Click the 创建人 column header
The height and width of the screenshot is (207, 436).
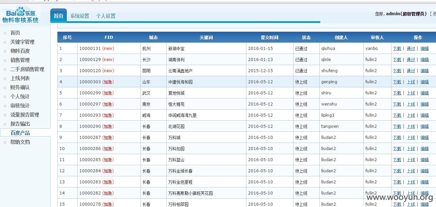[x=341, y=37]
